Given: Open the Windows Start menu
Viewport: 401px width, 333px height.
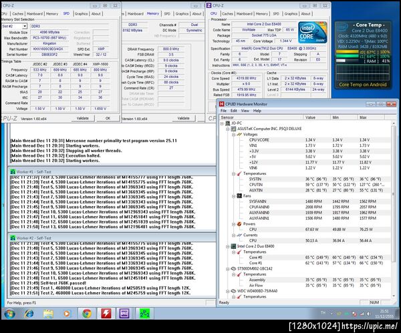Looking at the screenshot, I should tap(10, 314).
